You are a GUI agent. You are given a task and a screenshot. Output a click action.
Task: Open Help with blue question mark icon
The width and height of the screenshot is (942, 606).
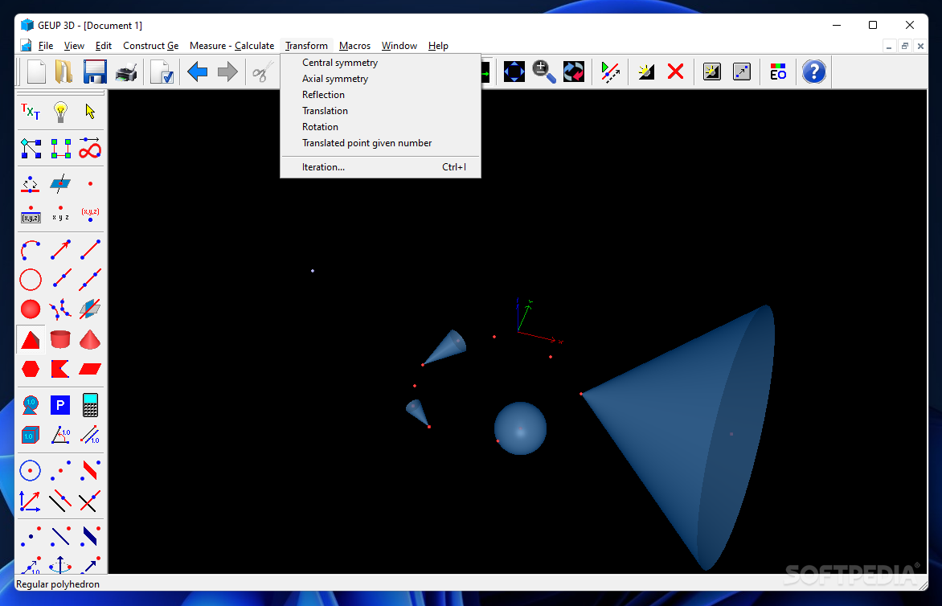pos(814,72)
